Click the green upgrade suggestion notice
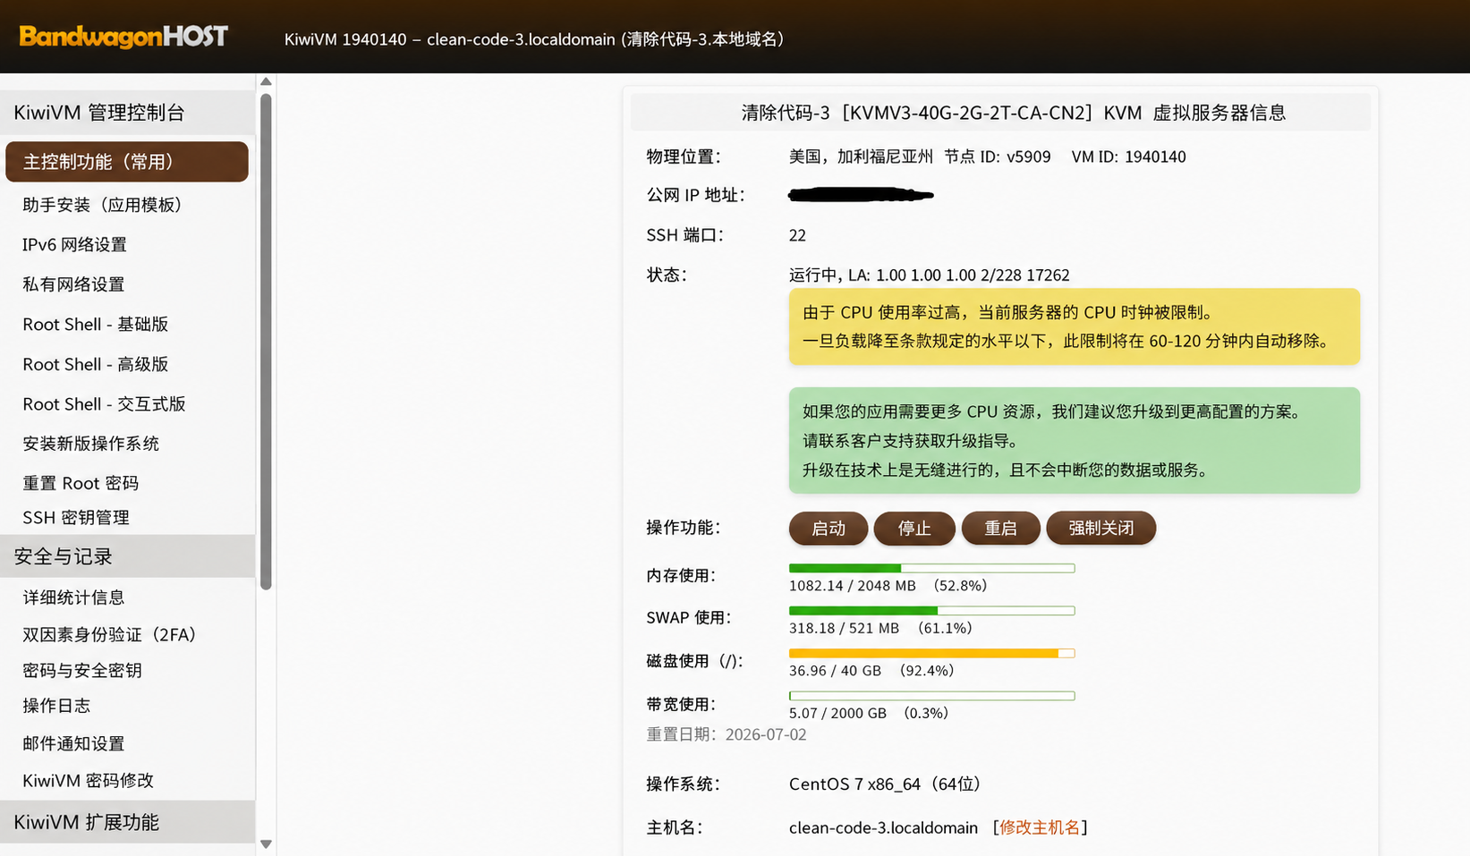The width and height of the screenshot is (1470, 856). pos(1075,440)
